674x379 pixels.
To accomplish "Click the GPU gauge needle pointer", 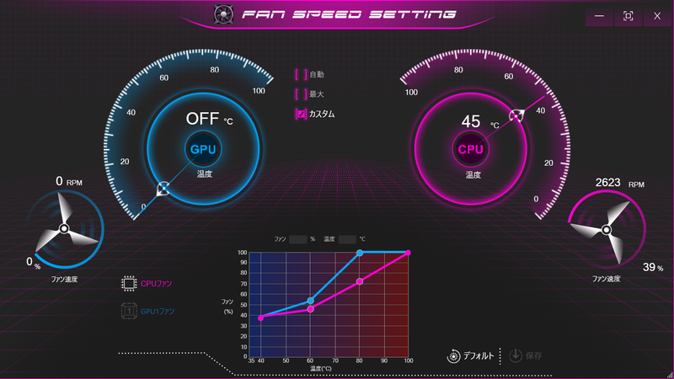I will tap(163, 189).
